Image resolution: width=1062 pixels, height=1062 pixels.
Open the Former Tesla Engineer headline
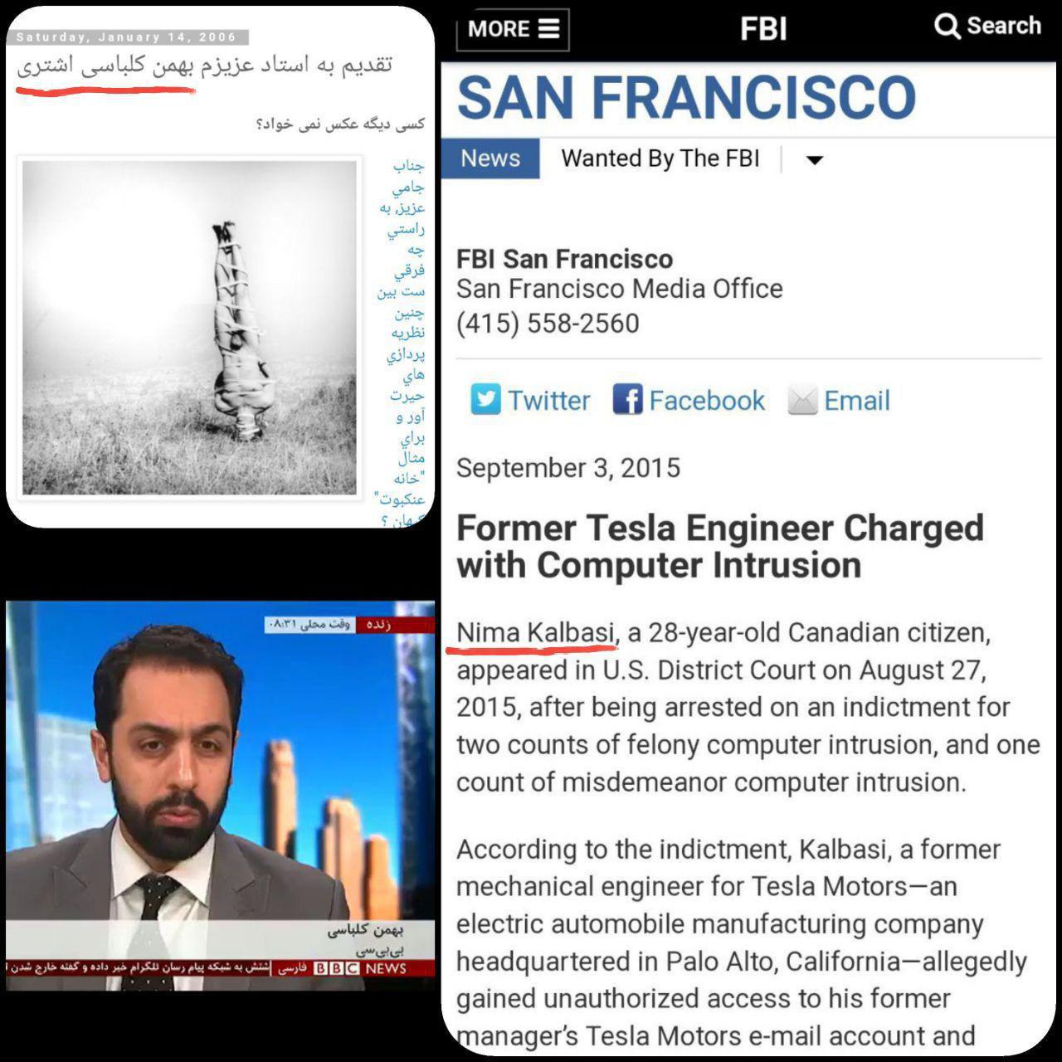720,547
